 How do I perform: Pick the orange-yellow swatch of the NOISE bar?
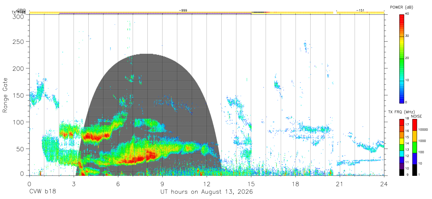click(x=414, y=136)
